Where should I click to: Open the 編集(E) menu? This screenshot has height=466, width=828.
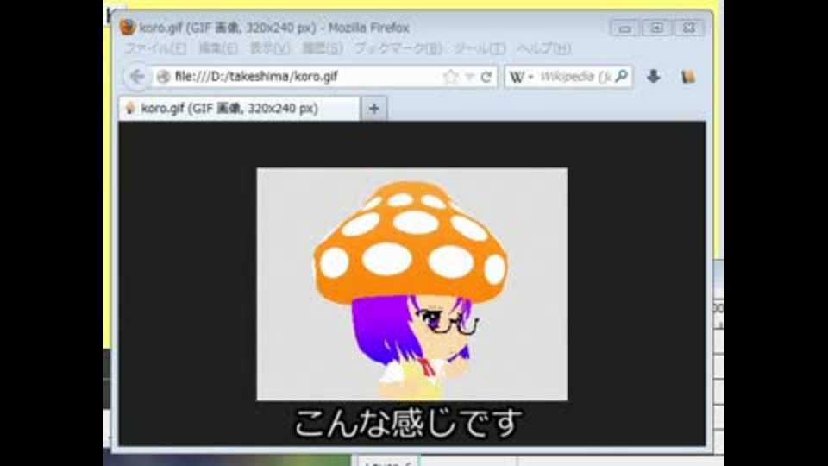[x=218, y=48]
